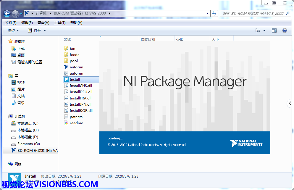Expand the 组织 dropdown menu

point(13,30)
